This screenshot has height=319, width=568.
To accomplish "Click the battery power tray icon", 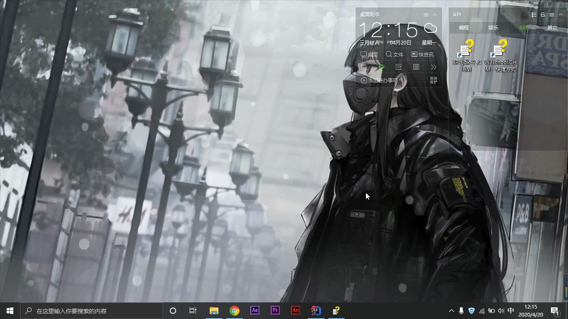I will [491, 311].
